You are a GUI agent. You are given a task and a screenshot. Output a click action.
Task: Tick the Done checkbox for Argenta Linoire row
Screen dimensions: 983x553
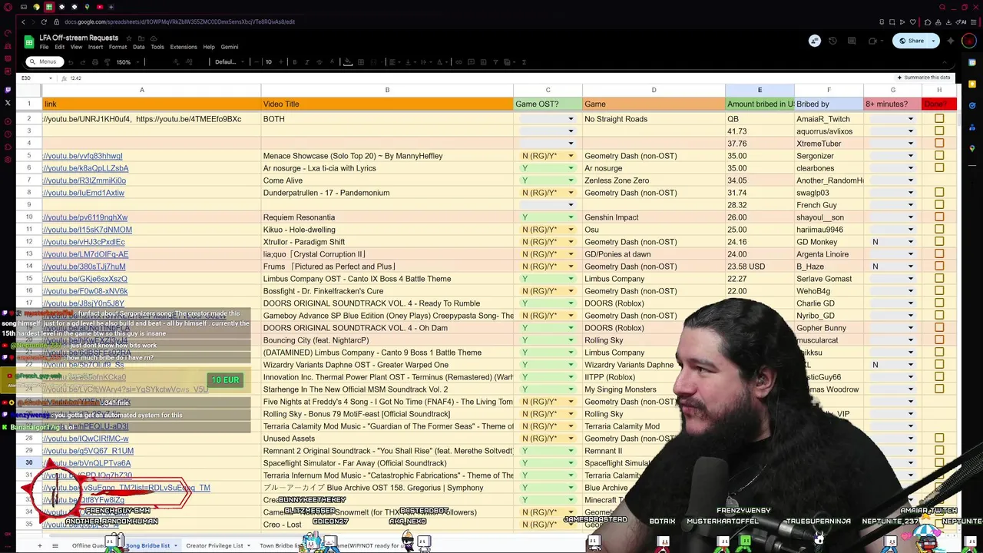[939, 254]
